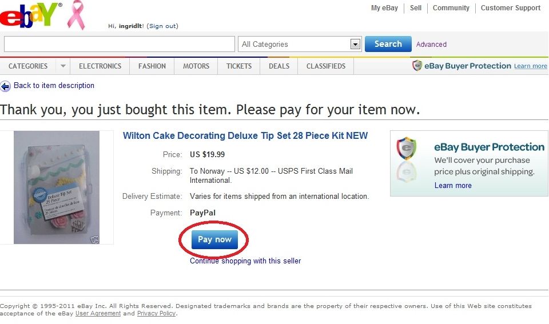Click the blue Search button
The width and height of the screenshot is (549, 324).
point(388,44)
